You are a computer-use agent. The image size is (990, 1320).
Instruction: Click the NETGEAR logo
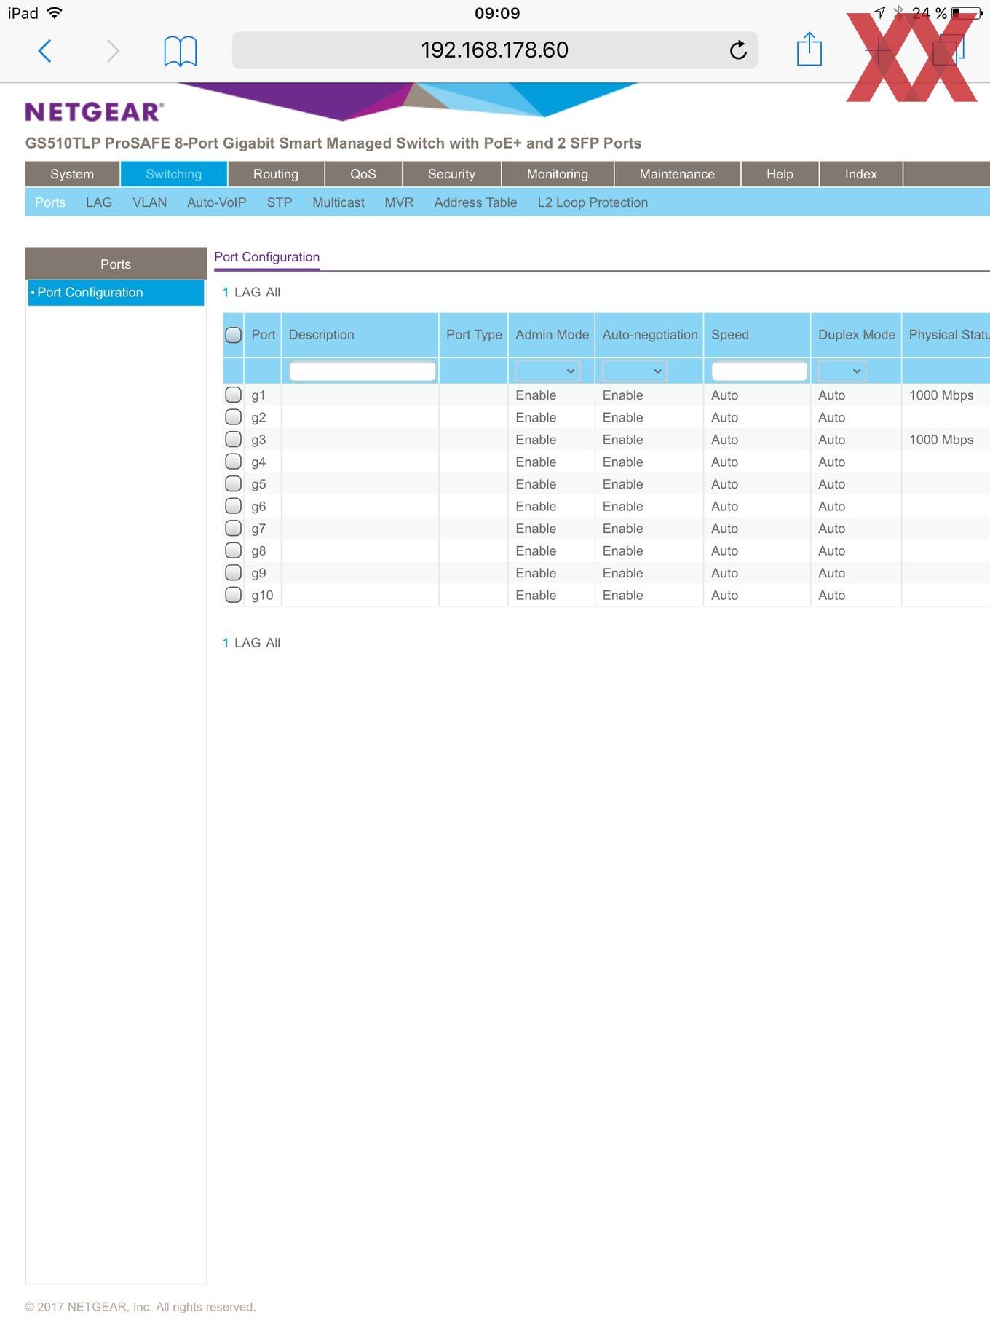click(x=95, y=112)
